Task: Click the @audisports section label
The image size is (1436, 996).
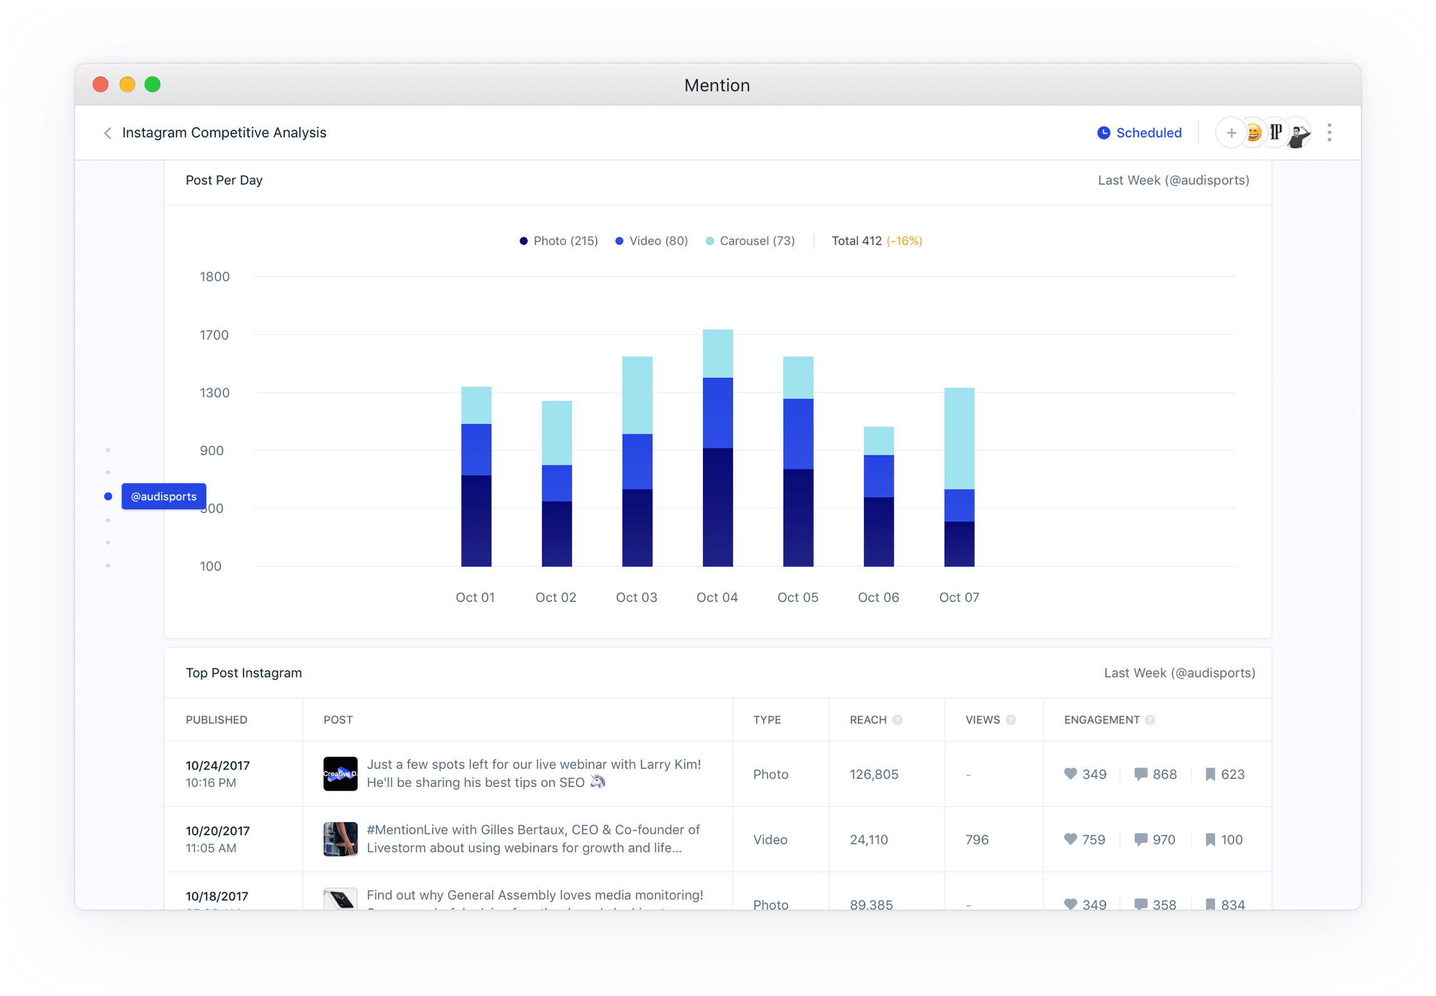Action: point(163,496)
